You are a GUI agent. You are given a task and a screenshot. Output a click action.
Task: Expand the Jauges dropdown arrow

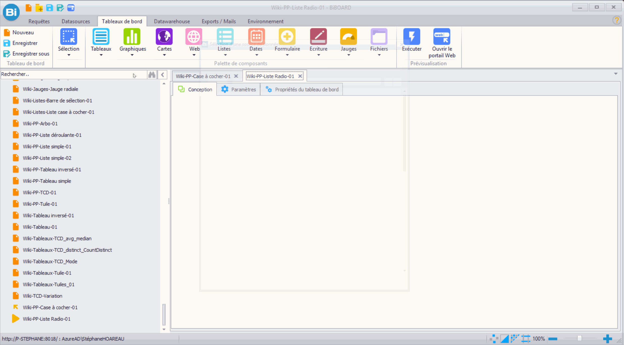(x=349, y=55)
